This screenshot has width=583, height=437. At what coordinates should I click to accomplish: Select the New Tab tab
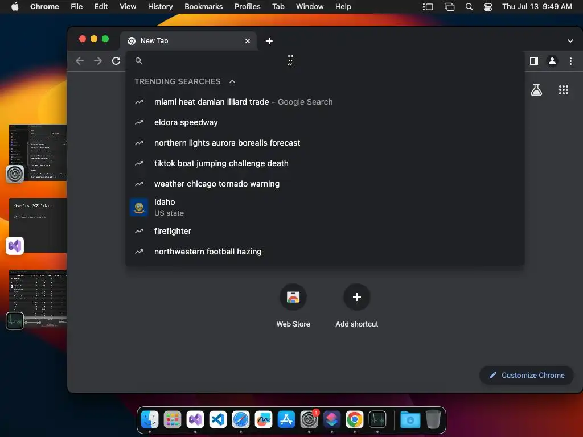click(x=188, y=41)
